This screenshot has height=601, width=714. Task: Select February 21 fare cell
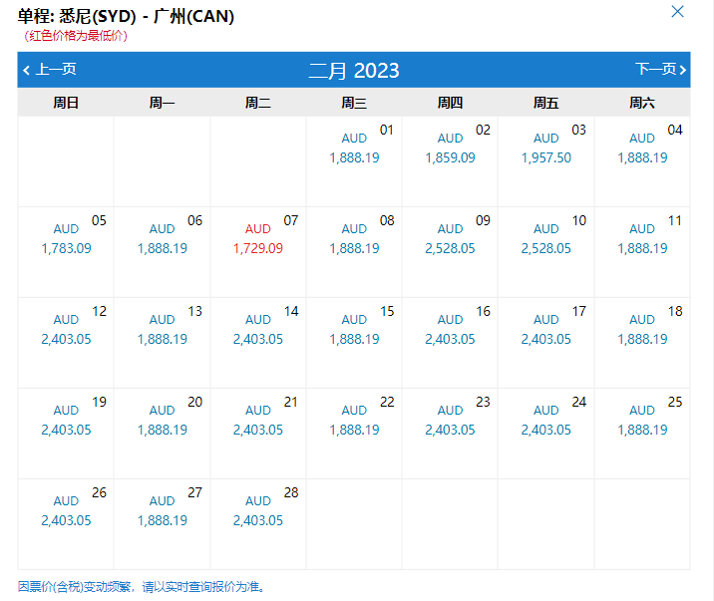258,433
